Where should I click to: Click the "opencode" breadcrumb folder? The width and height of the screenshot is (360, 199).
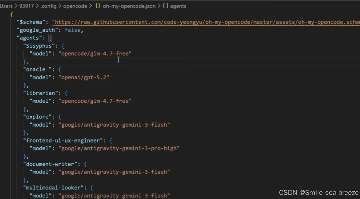[75, 6]
